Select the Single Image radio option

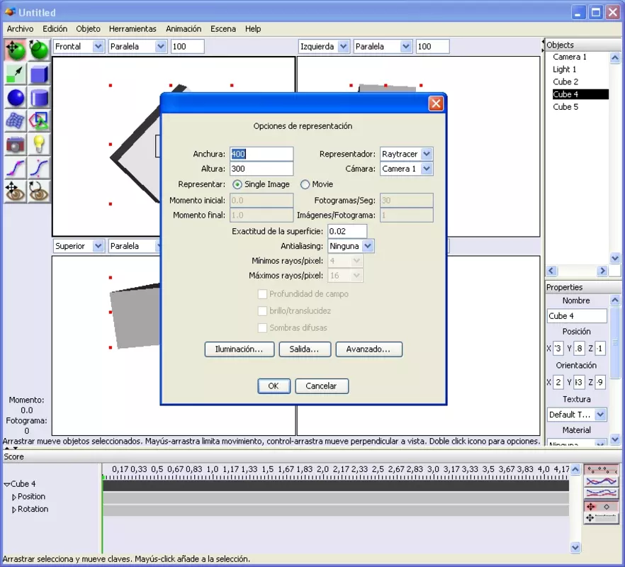[x=237, y=184]
